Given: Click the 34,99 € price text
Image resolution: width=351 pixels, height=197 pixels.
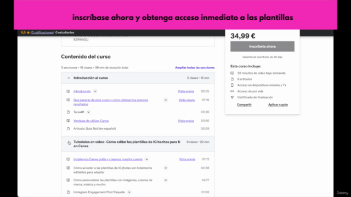Looking at the screenshot, I should [243, 36].
